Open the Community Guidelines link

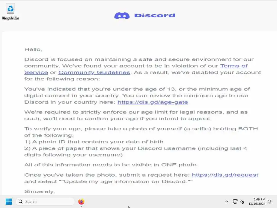click(94, 72)
